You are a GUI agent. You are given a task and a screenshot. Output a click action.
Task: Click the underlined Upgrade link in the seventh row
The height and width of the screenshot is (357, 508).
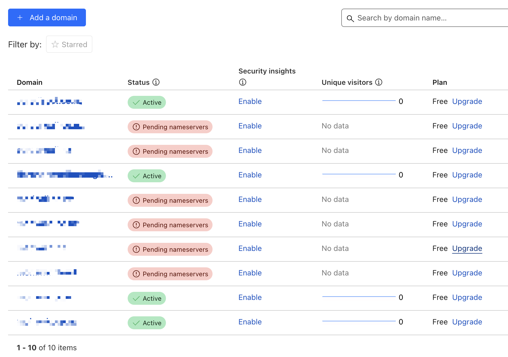[467, 248]
